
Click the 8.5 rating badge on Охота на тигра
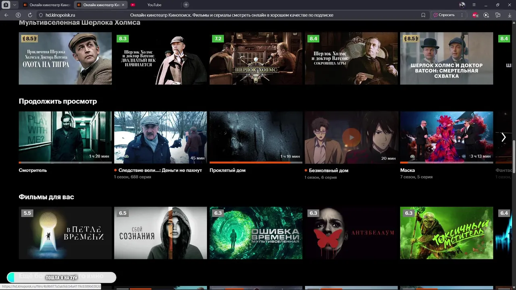click(29, 39)
